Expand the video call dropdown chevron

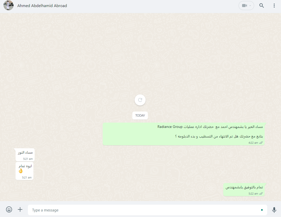click(x=250, y=6)
